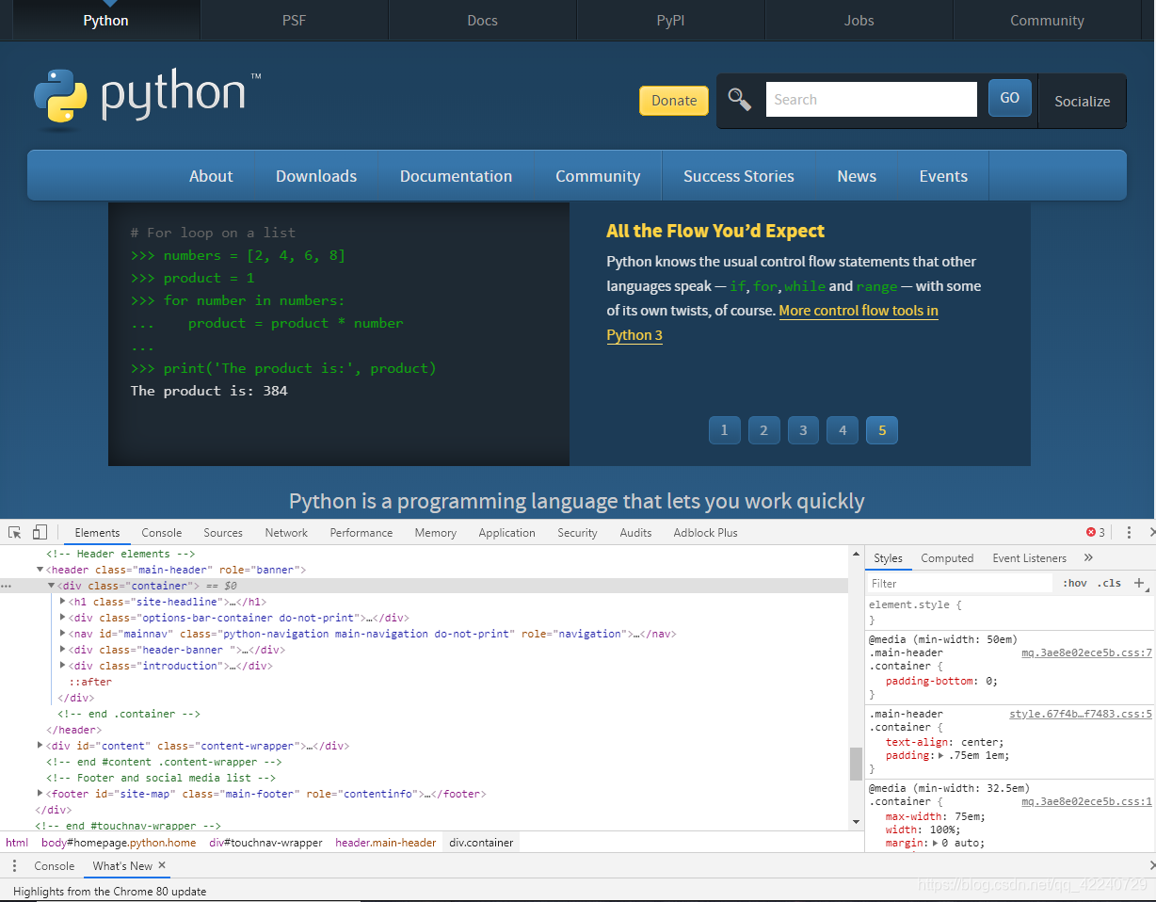
Task: Open style.67f4b…f7483.css:5 source link
Action: [x=1081, y=715]
